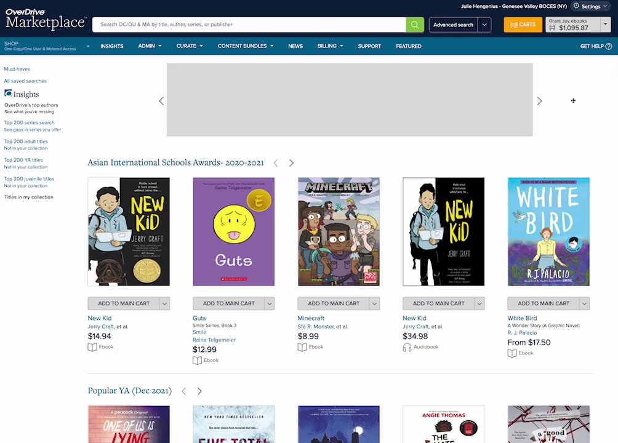
Task: Click the Settings gear icon
Action: (x=576, y=6)
